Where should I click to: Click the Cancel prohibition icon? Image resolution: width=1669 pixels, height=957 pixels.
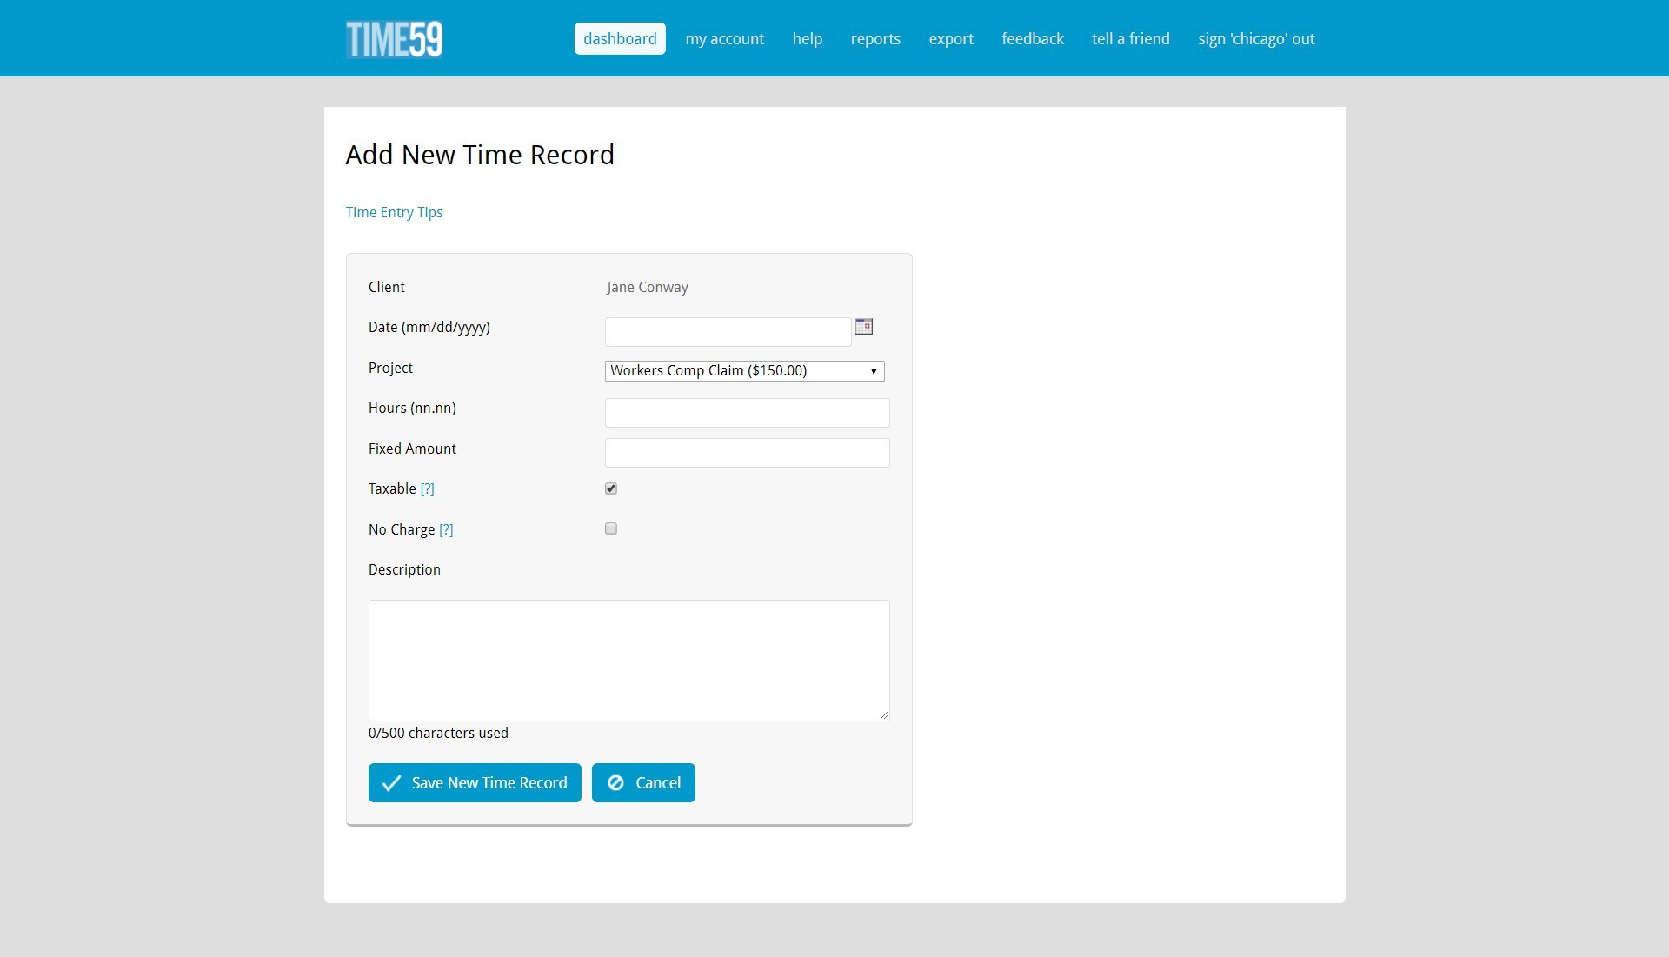click(x=617, y=782)
